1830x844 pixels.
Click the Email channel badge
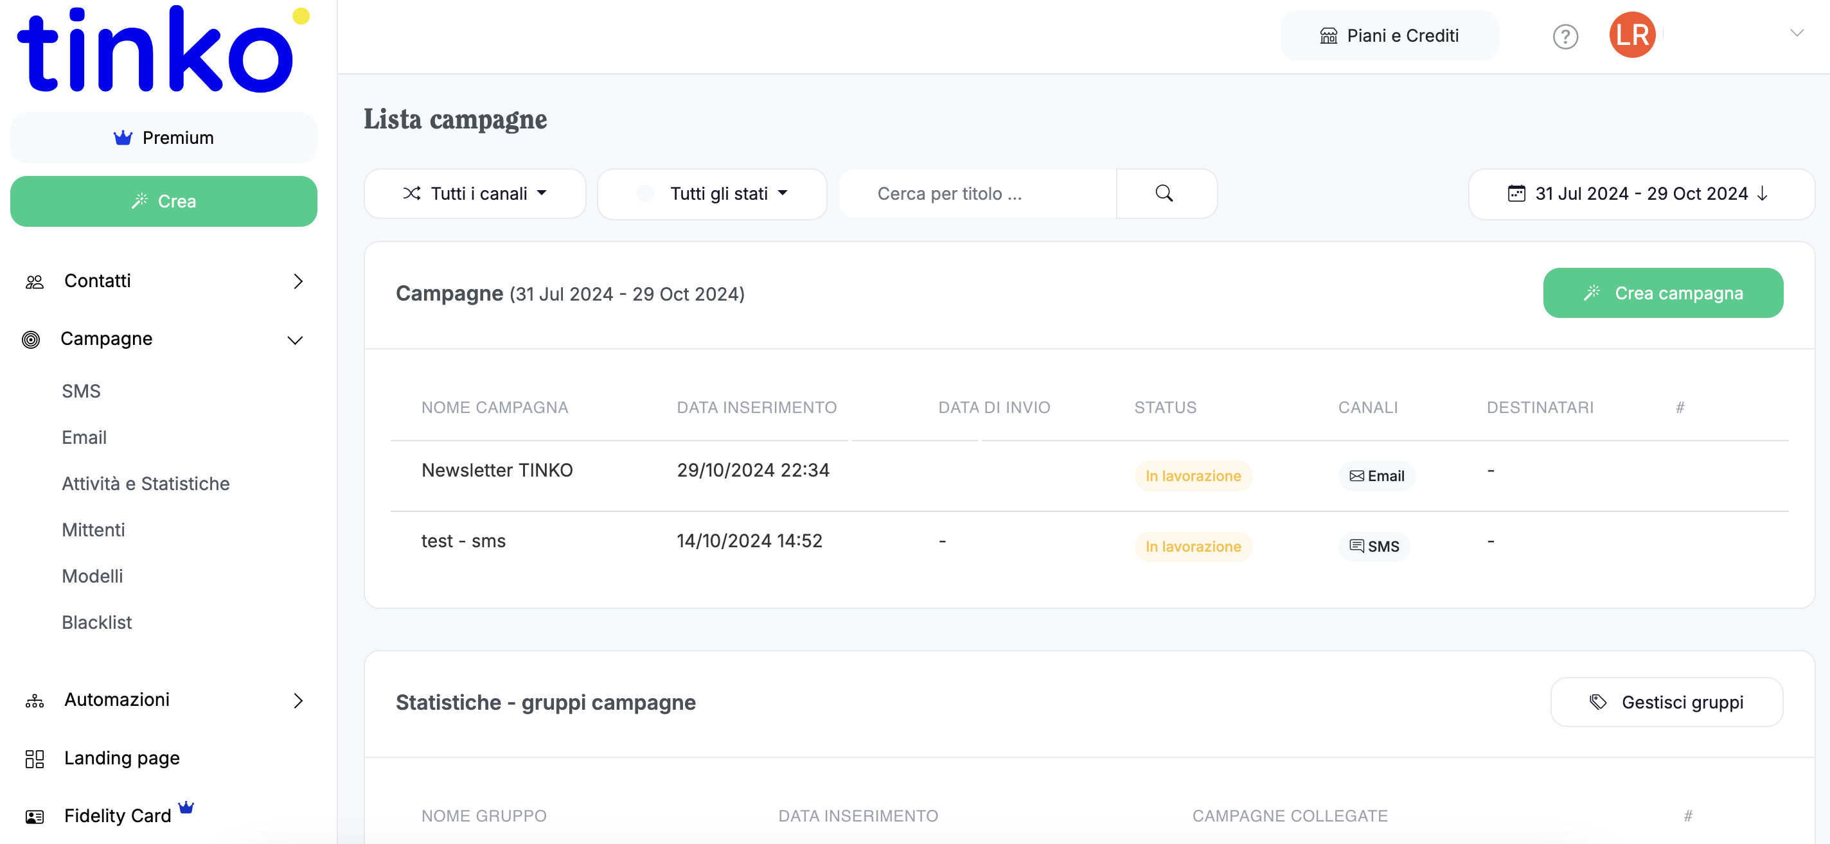point(1376,475)
